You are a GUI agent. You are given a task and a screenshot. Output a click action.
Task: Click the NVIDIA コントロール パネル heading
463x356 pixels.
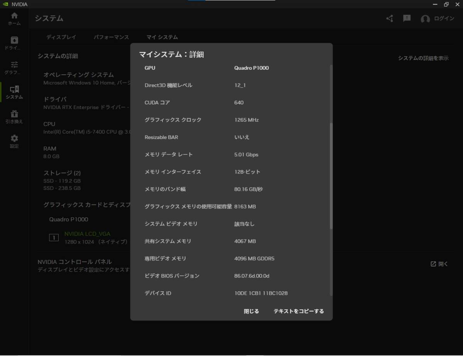tap(74, 262)
